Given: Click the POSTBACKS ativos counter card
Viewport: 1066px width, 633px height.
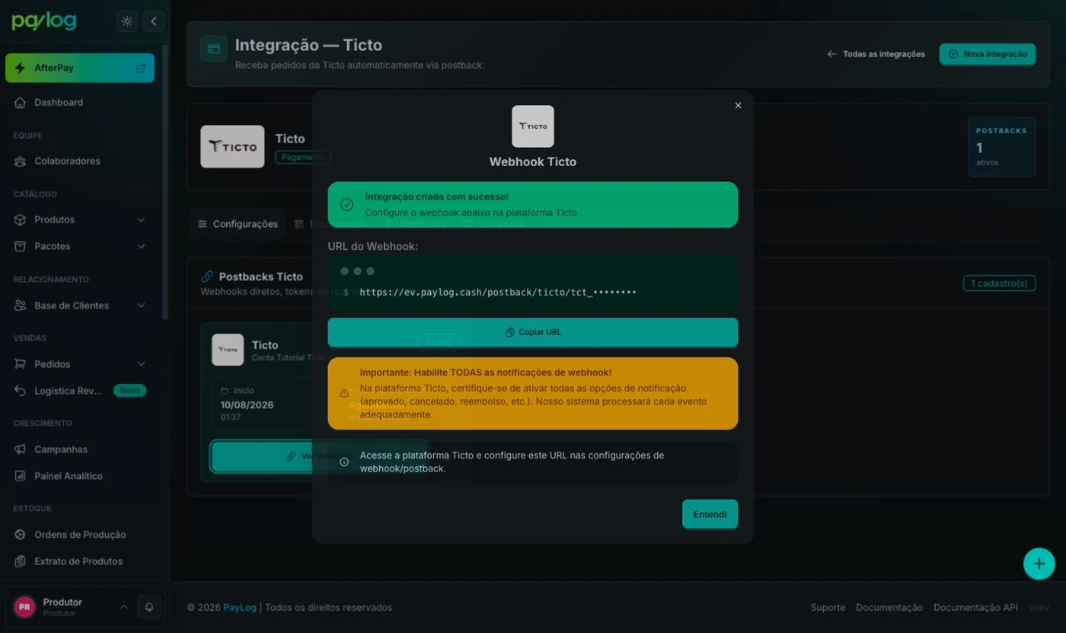Looking at the screenshot, I should point(1001,147).
